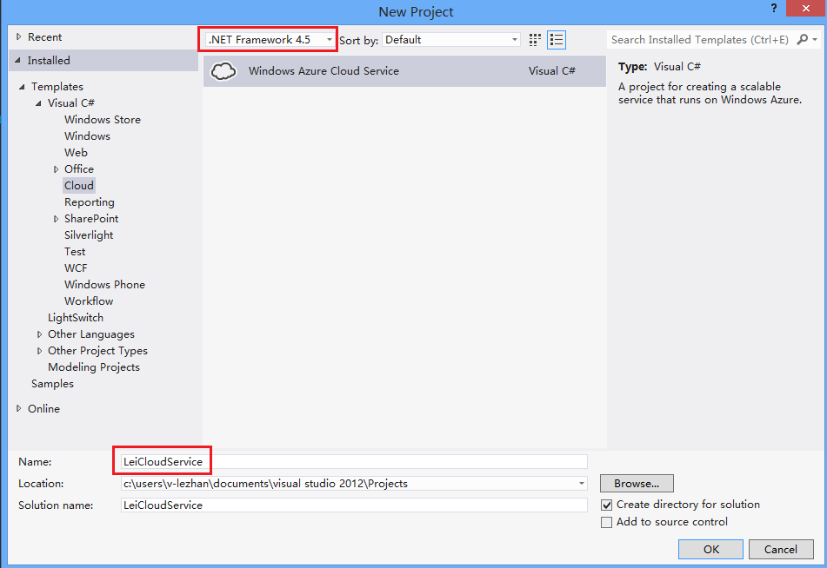This screenshot has width=827, height=568.
Task: Click the OK button
Action: [711, 550]
